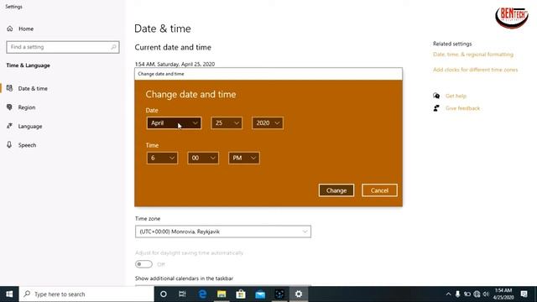Click the Date & time sidebar icon
537x302 pixels.
point(9,88)
